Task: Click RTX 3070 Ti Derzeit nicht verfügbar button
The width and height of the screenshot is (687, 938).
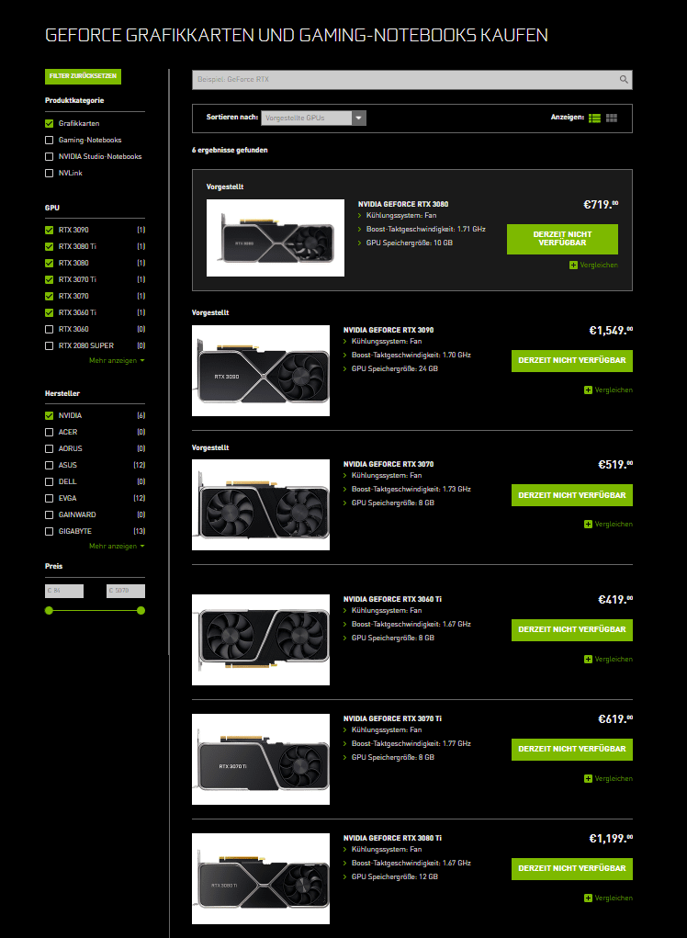Action: (571, 750)
